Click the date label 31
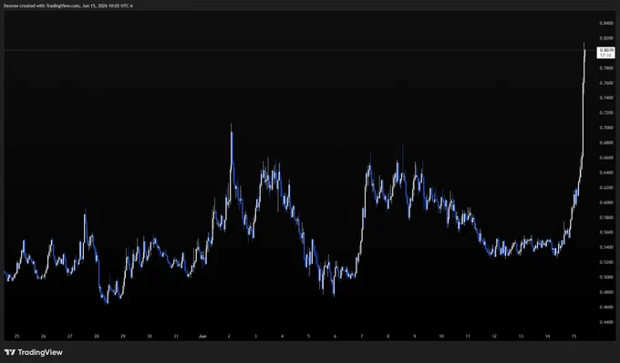This screenshot has width=620, height=363. pos(176,337)
